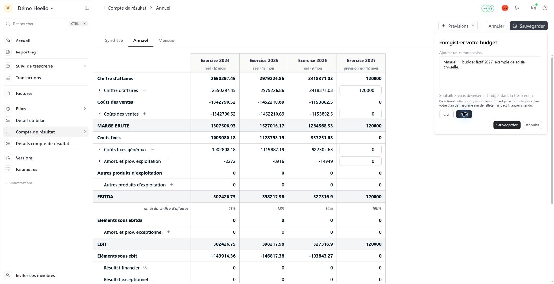Expand the Conversations section
554x284 pixels.
[x=19, y=183]
